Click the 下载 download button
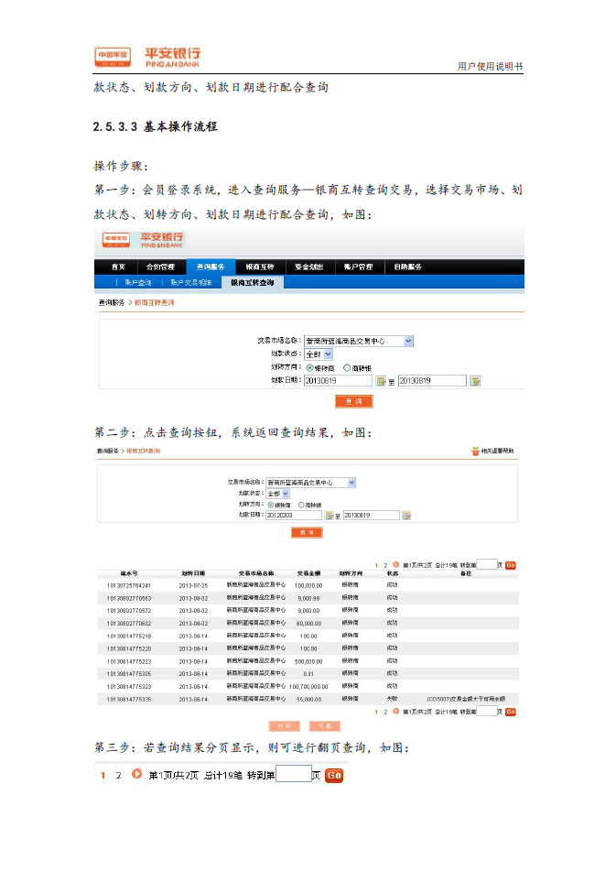This screenshot has width=616, height=871. point(325,726)
